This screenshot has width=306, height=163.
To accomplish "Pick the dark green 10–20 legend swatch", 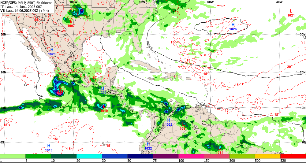I will pos(64,156).
